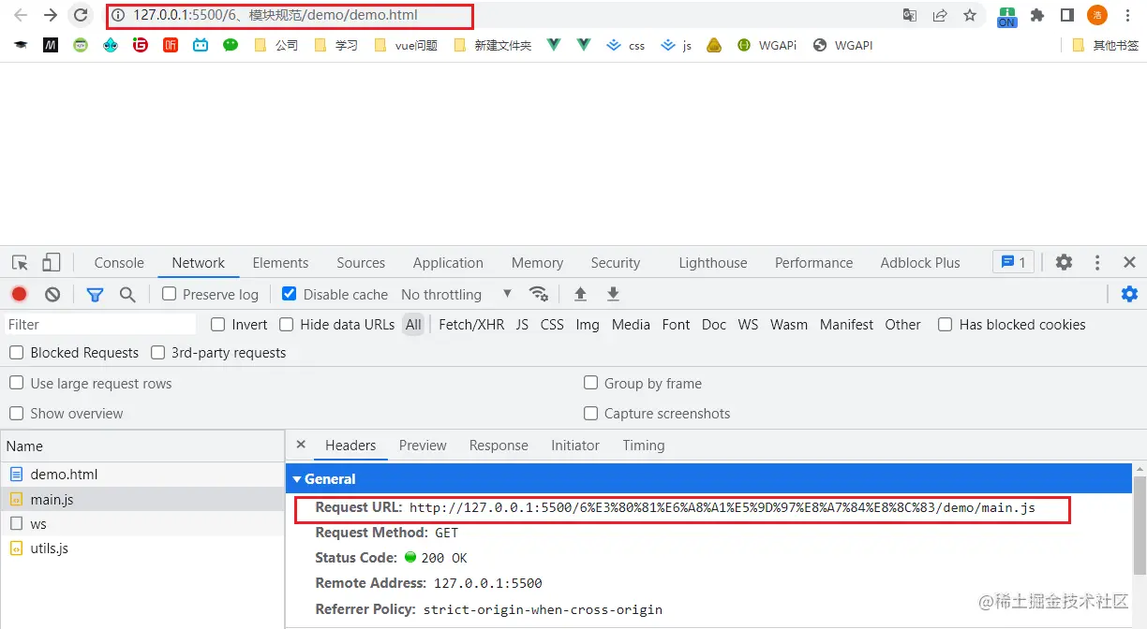Show the All request types filter
Image resolution: width=1147 pixels, height=629 pixels.
pos(413,325)
